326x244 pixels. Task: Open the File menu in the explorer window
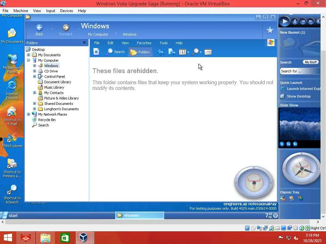tap(97, 43)
